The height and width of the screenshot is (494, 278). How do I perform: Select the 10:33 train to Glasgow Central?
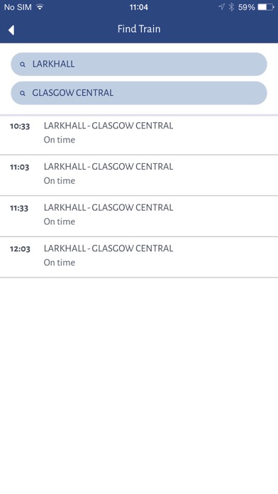139,135
